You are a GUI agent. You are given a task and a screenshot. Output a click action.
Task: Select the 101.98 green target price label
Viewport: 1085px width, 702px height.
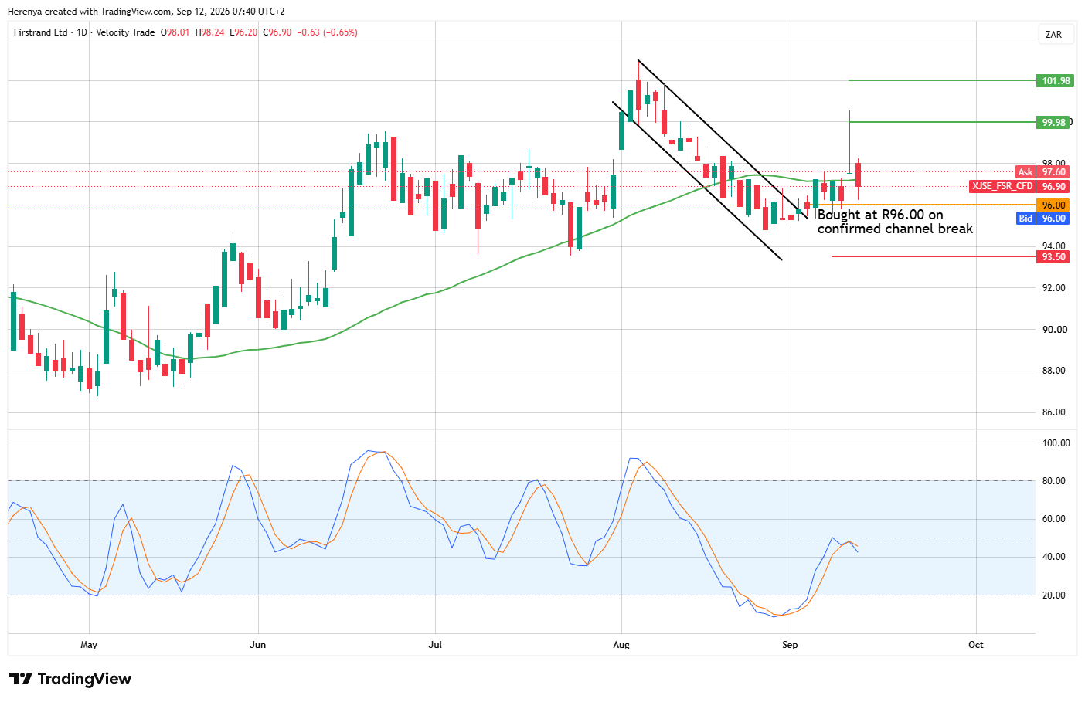(1055, 81)
